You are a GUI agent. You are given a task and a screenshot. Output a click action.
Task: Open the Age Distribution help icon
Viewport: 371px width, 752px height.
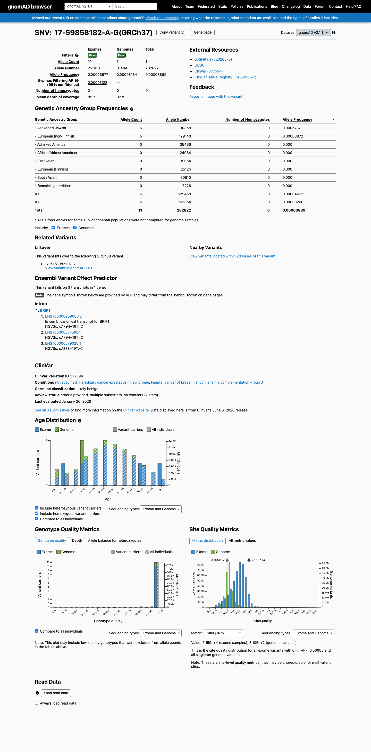pos(80,421)
